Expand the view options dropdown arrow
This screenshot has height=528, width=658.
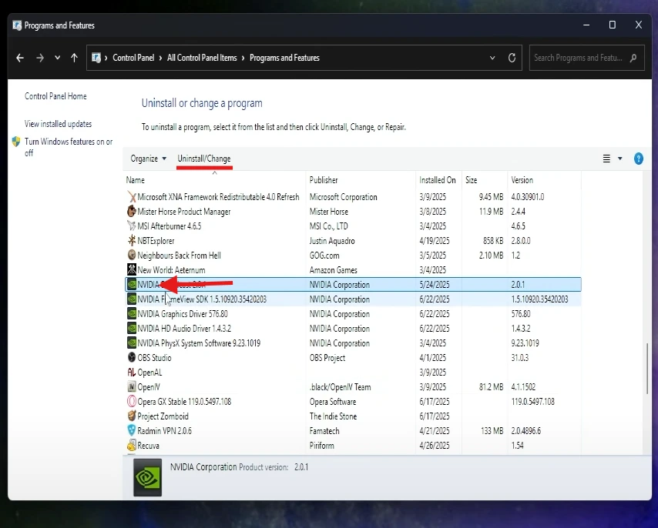[619, 159]
